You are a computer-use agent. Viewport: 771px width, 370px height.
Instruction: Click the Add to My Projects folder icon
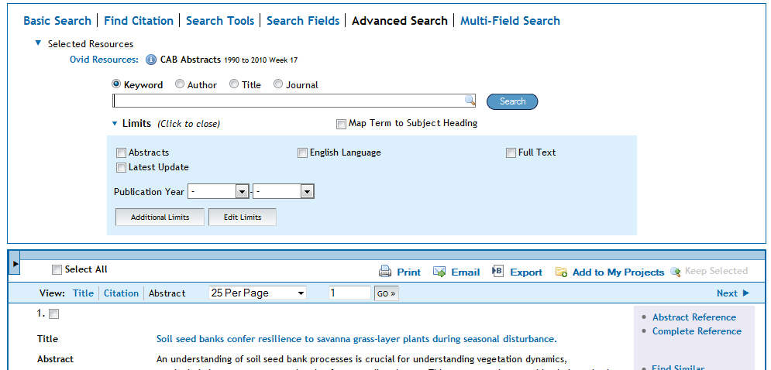click(x=561, y=272)
